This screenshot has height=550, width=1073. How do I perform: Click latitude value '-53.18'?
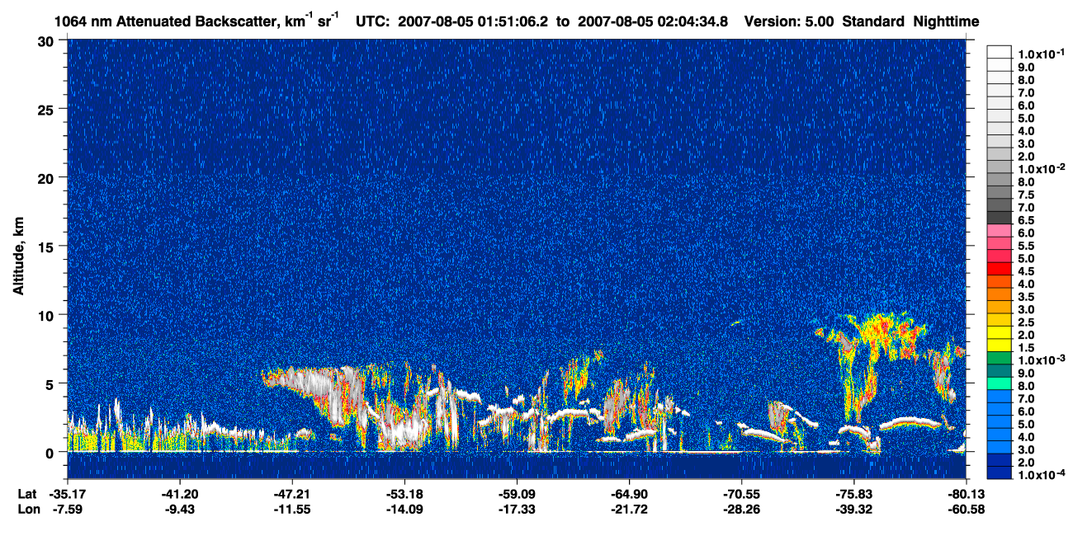click(x=404, y=493)
